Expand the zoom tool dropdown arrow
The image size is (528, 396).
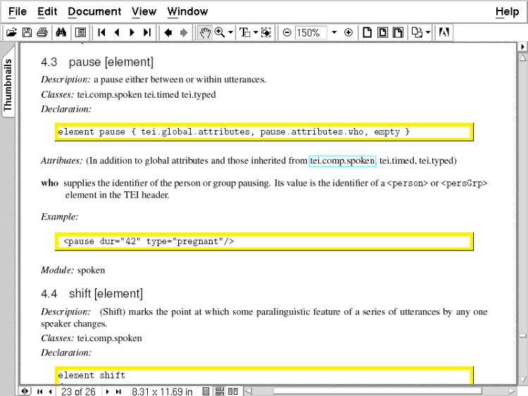tap(230, 32)
